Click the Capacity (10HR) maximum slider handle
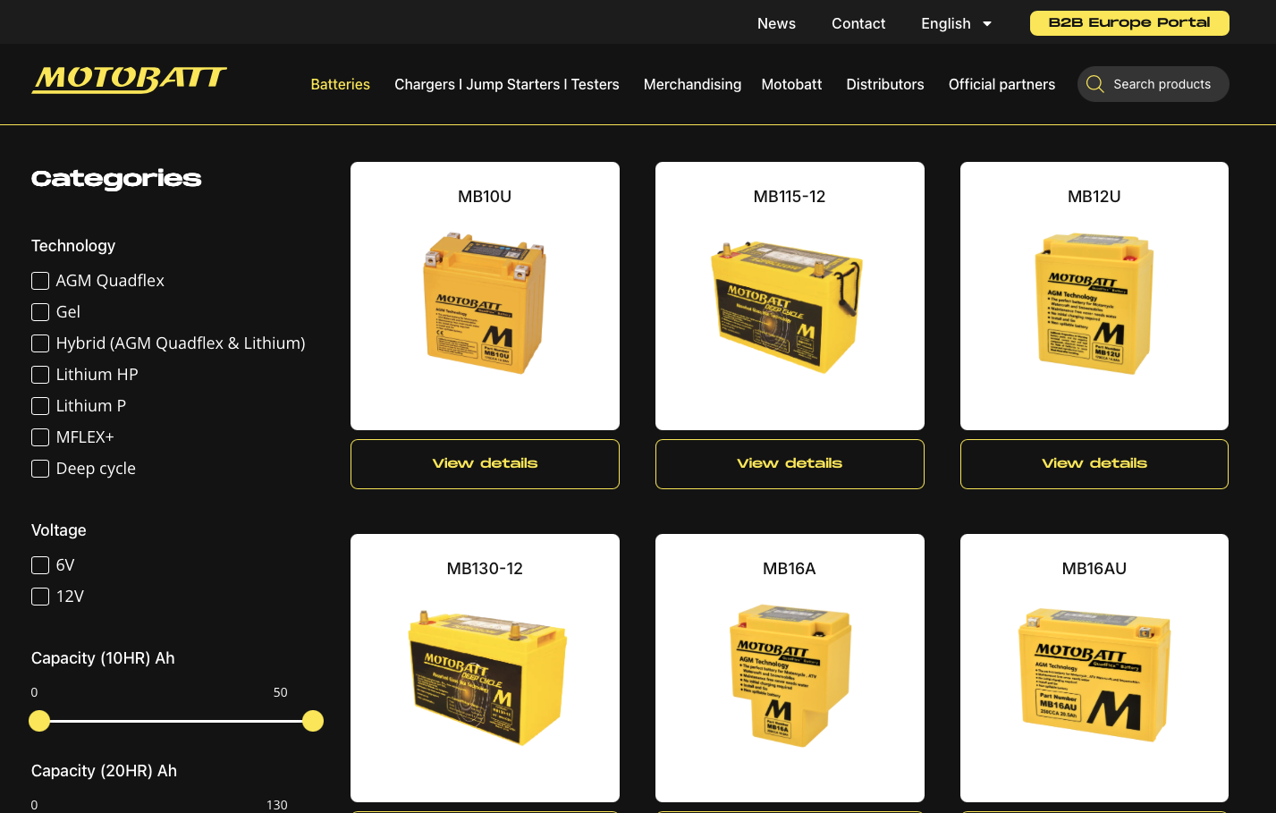Viewport: 1276px width, 813px height. coord(313,721)
